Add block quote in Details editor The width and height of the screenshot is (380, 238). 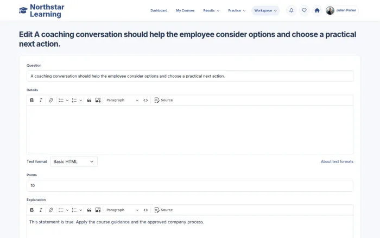(x=89, y=100)
